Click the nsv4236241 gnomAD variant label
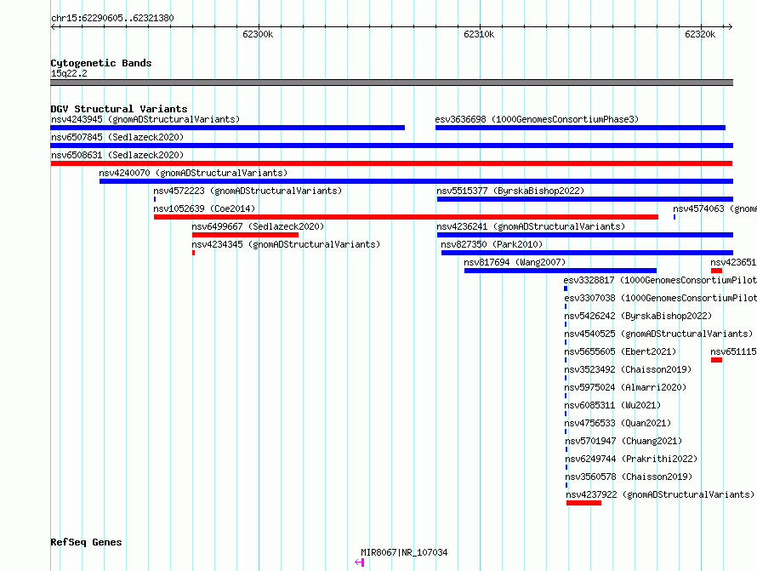This screenshot has height=571, width=757. [x=531, y=226]
